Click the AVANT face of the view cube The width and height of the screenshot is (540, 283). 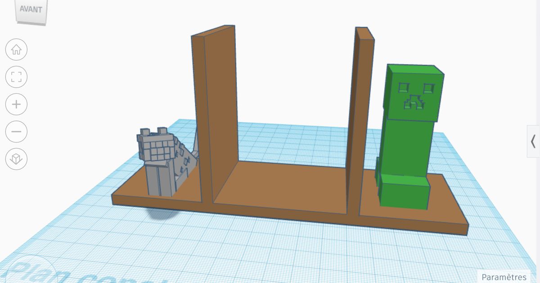30,10
